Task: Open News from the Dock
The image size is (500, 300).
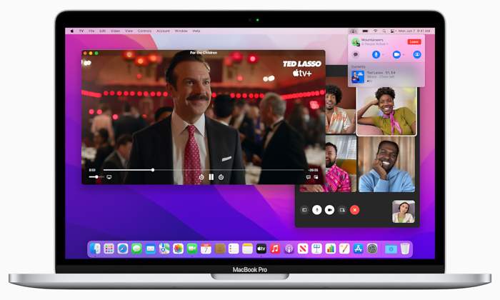Action: click(x=303, y=249)
